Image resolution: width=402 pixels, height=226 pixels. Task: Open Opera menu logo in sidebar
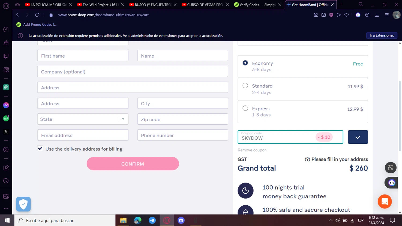click(x=6, y=6)
